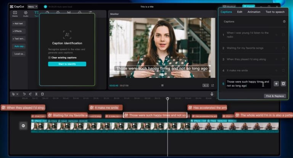The height and width of the screenshot is (158, 293).
Task: Switch to the Animation tab
Action: click(254, 12)
